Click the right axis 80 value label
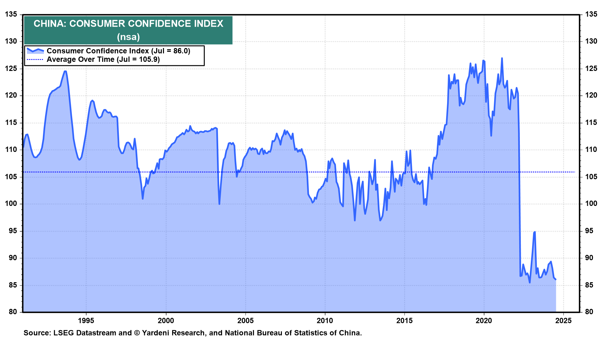 589,312
